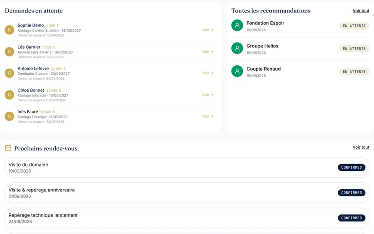Click Voir tout in recommandations panel
The width and height of the screenshot is (374, 234).
[361, 11]
